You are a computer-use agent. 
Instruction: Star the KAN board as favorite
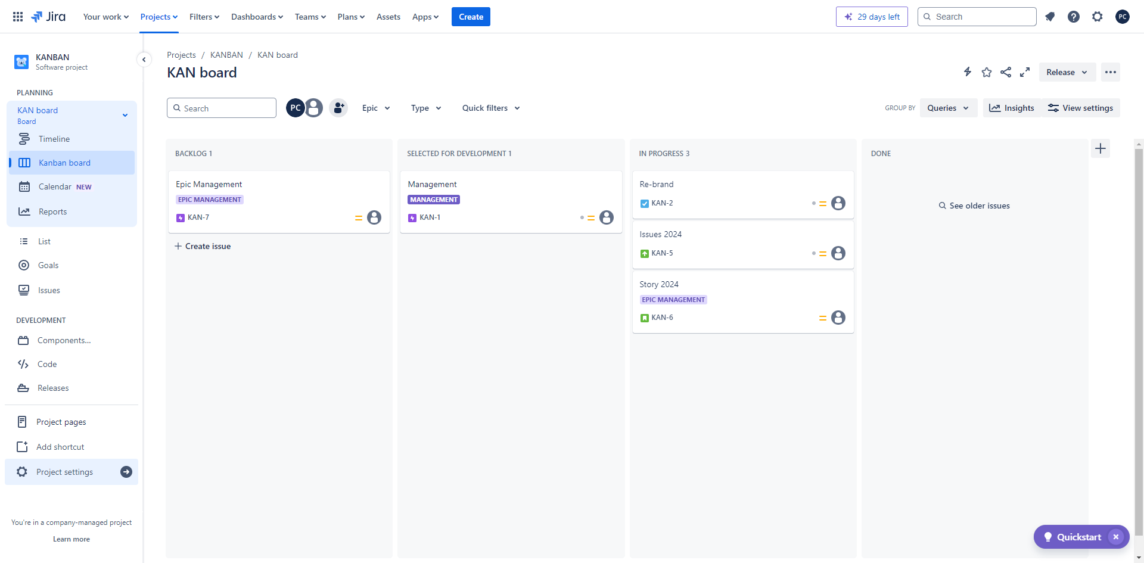[987, 72]
